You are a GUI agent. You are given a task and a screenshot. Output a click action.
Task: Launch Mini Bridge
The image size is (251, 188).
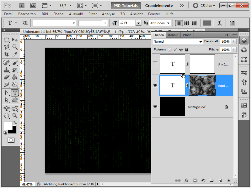tap(33, 6)
